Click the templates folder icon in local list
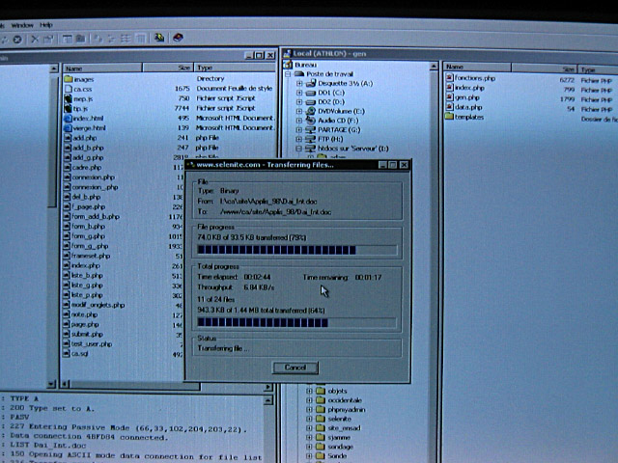This screenshot has height=463, width=618. point(449,117)
